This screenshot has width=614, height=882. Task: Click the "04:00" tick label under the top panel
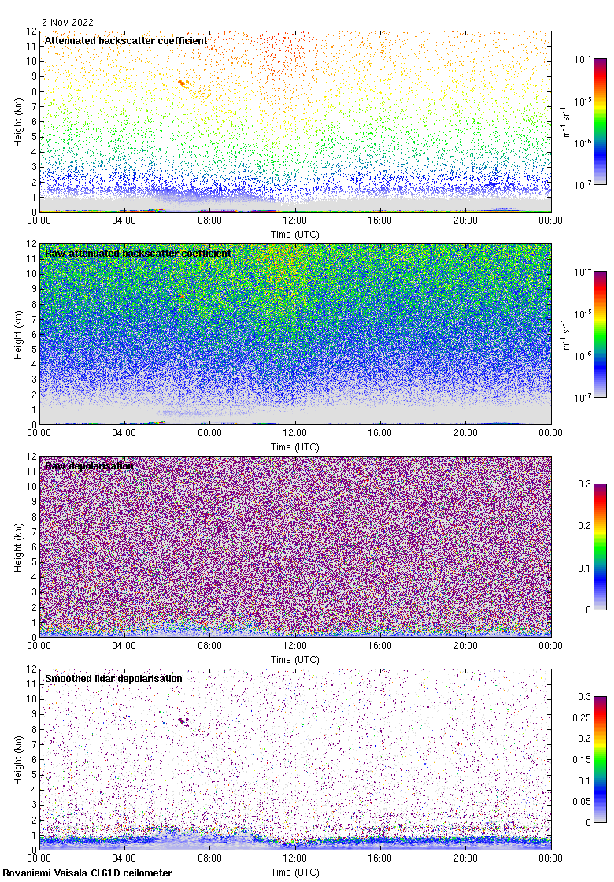pyautogui.click(x=124, y=220)
